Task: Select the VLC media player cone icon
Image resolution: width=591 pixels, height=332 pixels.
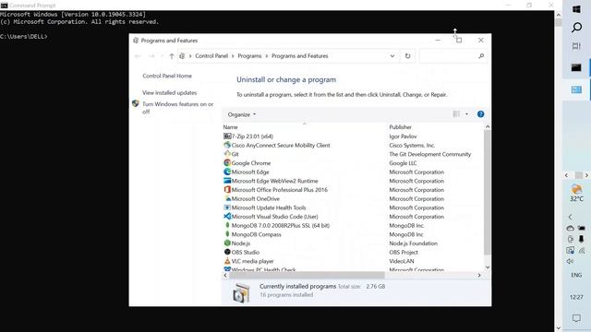Action: coord(227,261)
